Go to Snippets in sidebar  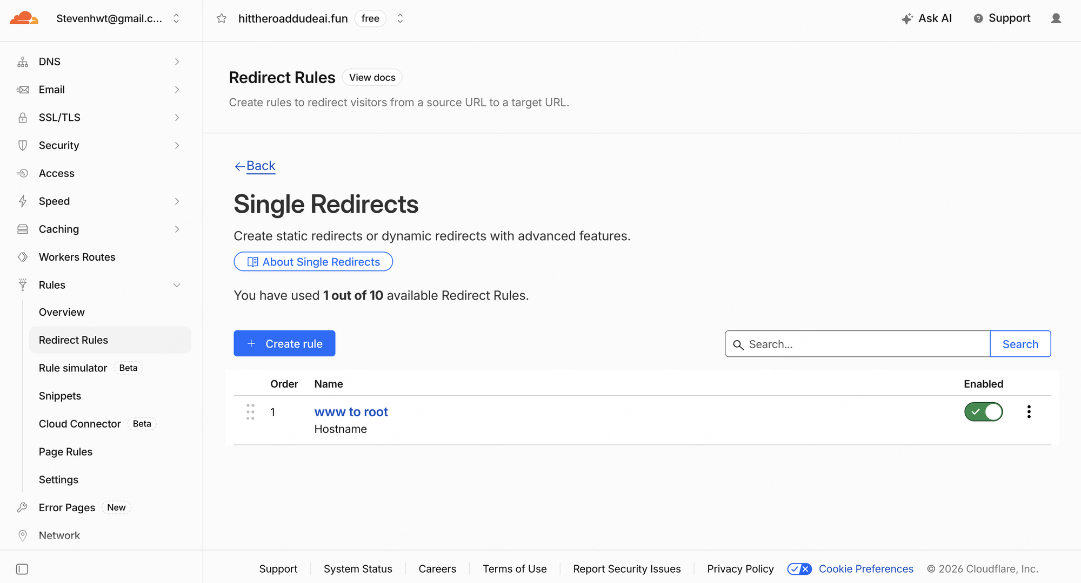[x=60, y=396]
